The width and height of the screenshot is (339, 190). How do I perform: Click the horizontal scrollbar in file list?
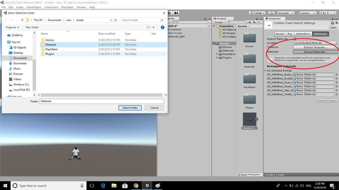click(x=101, y=95)
